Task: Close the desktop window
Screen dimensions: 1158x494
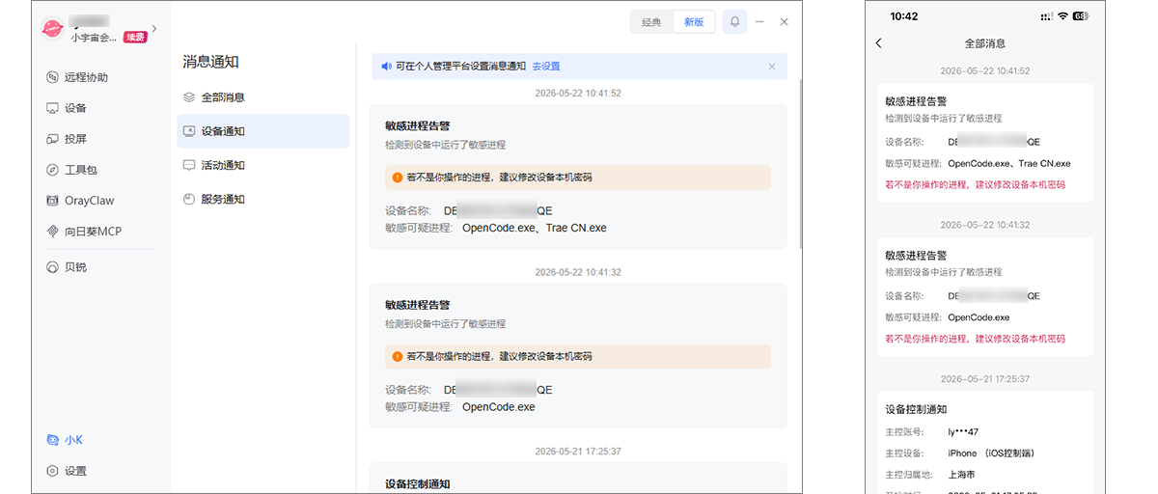Action: 785,21
